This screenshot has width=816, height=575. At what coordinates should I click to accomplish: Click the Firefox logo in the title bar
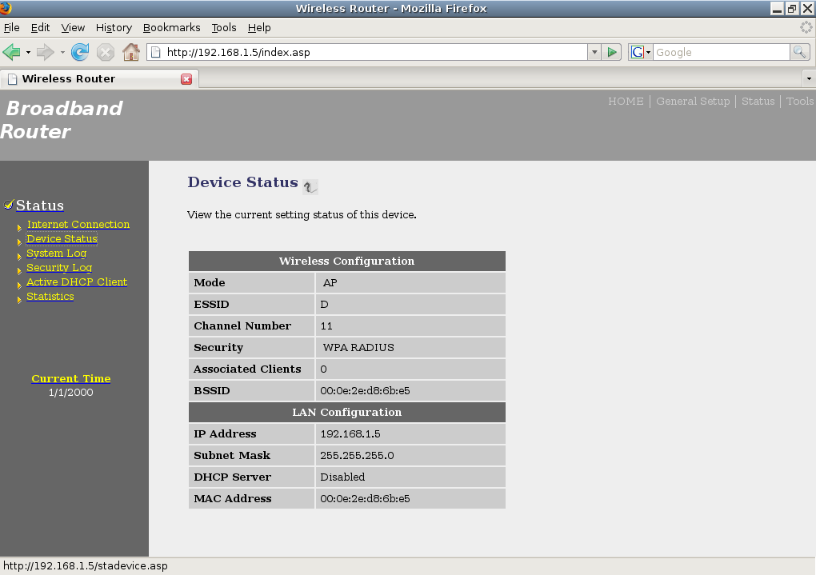coord(6,8)
